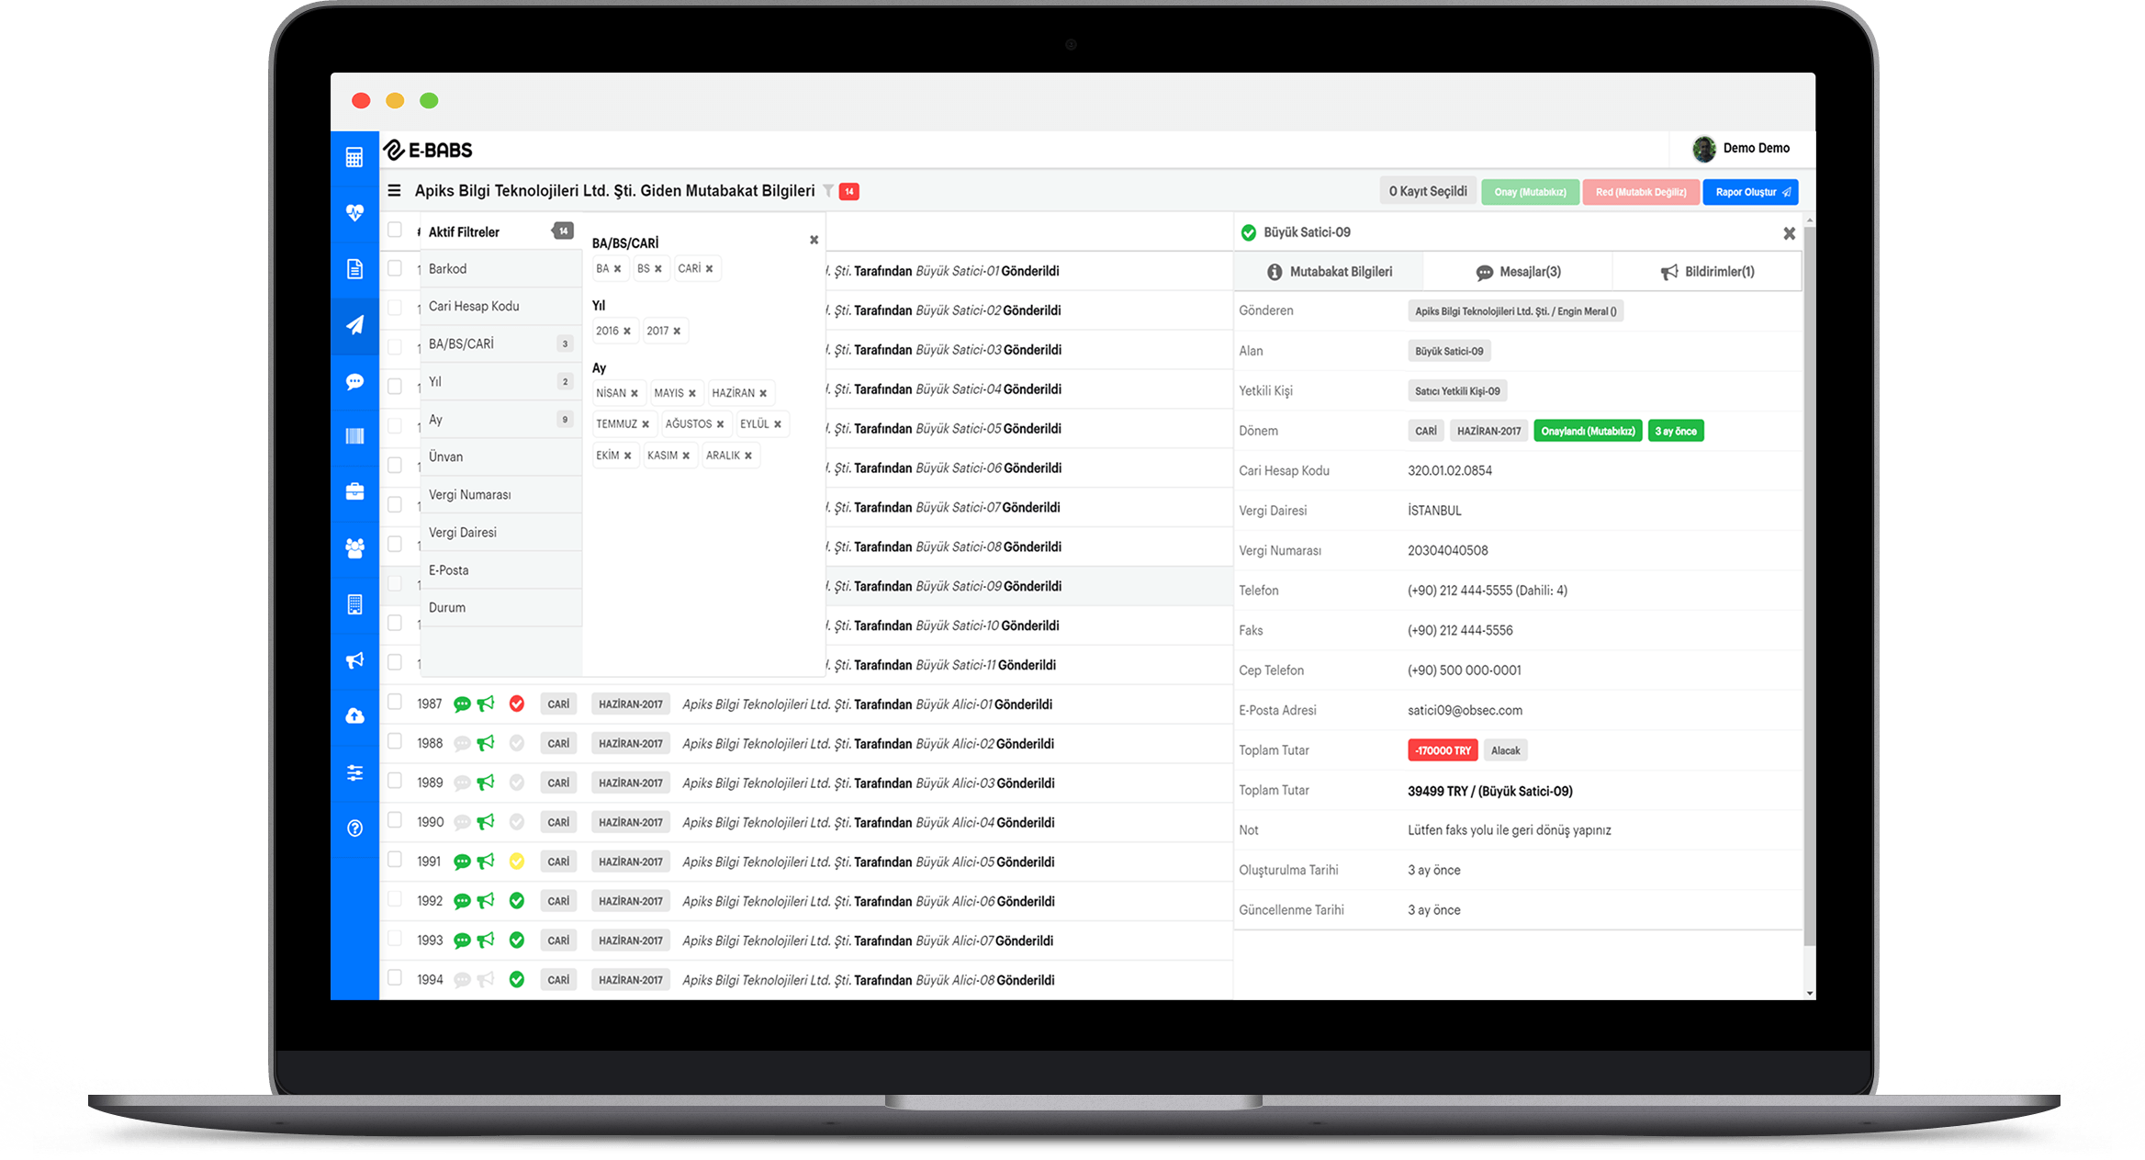
Task: Switch to the Mesajlar(3) tab
Action: coord(1518,272)
